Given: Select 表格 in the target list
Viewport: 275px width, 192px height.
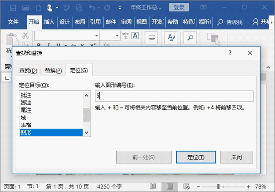Looking at the screenshot, I should (51, 125).
